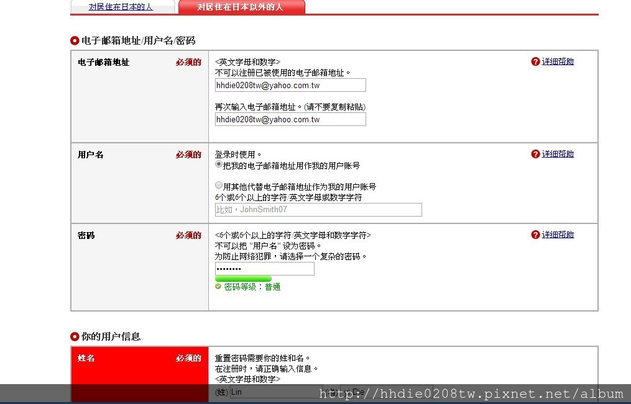The width and height of the screenshot is (631, 404).
Task: Click the username field with JohnSmith07 placeholder
Action: click(318, 210)
